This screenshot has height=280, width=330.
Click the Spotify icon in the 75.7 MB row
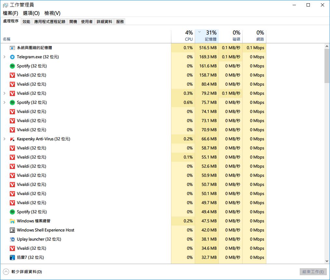[x=12, y=102]
